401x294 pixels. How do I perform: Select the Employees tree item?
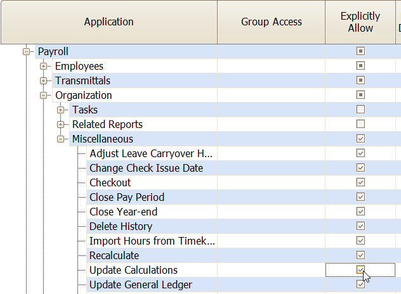[79, 66]
